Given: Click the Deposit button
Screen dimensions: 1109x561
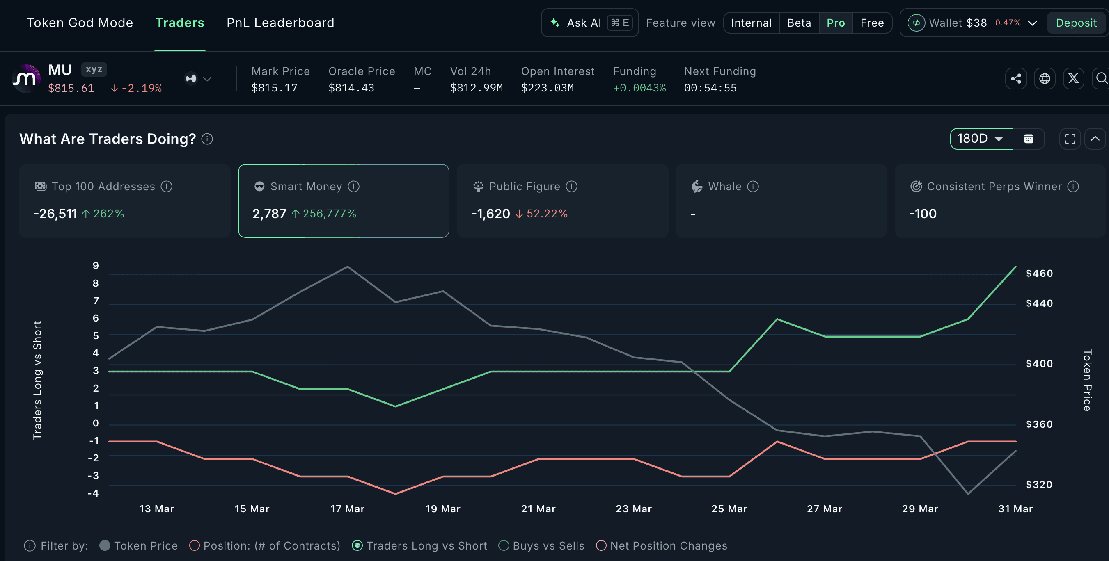Looking at the screenshot, I should pyautogui.click(x=1076, y=23).
